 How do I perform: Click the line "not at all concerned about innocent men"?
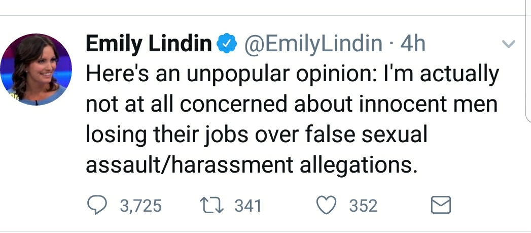292,104
